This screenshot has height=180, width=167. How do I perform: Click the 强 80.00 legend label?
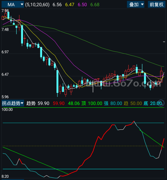[113, 103]
